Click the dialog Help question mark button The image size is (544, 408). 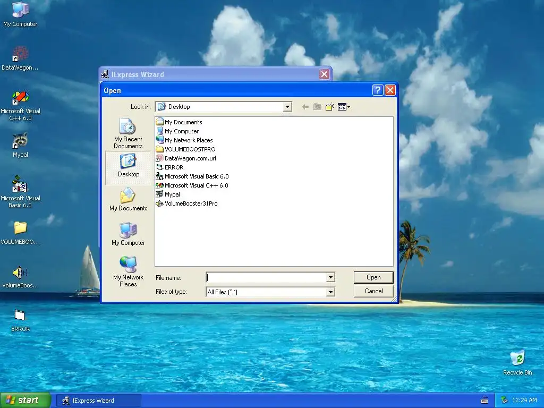point(378,90)
